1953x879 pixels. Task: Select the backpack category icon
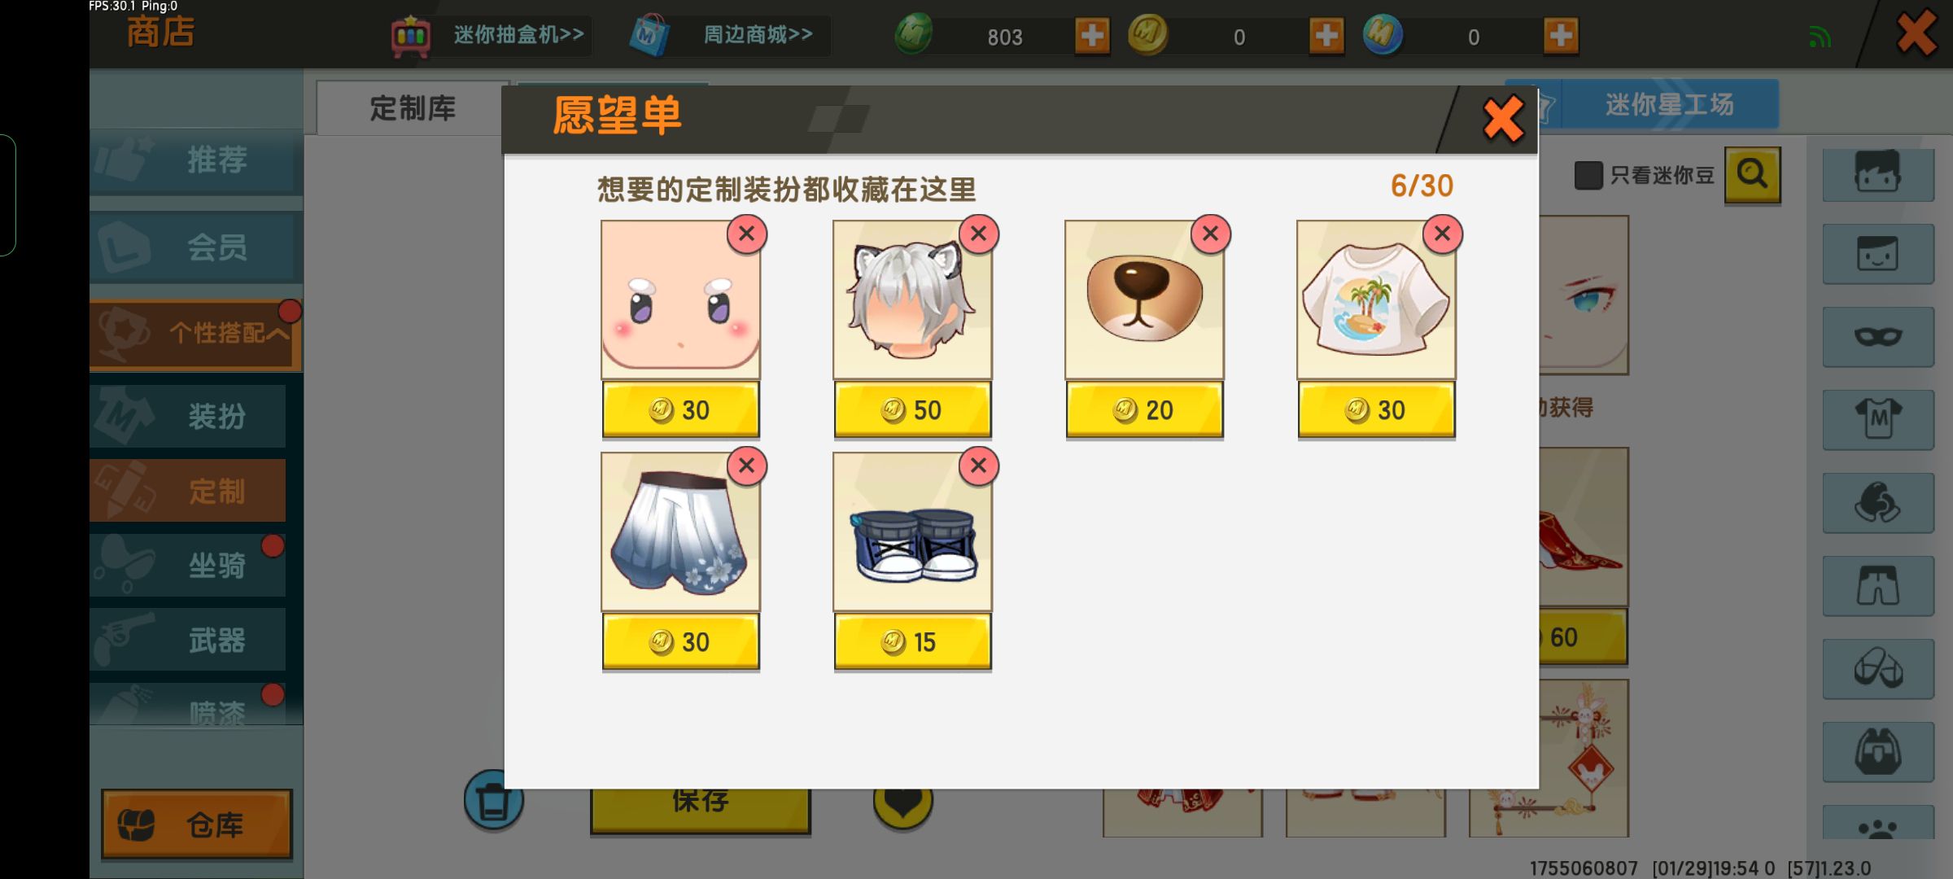pos(1877,751)
